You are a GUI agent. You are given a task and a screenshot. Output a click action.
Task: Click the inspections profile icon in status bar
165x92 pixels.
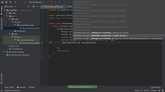(x=163, y=90)
